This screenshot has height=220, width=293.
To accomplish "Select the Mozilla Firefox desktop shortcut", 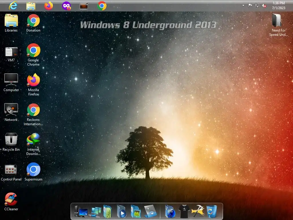I will (33, 85).
